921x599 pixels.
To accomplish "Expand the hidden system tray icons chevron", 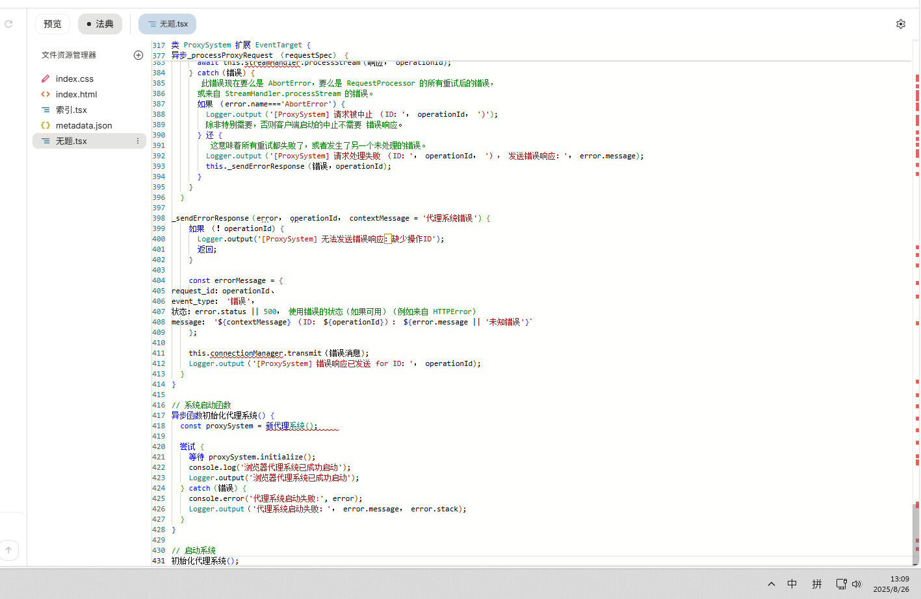I will tap(771, 584).
